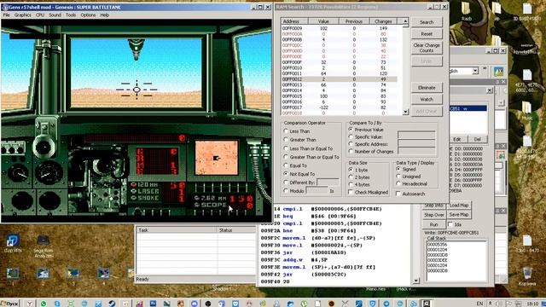Viewport: 546px width, 307px height.
Task: Open WhatsApp from the taskbar
Action: (x=44, y=304)
